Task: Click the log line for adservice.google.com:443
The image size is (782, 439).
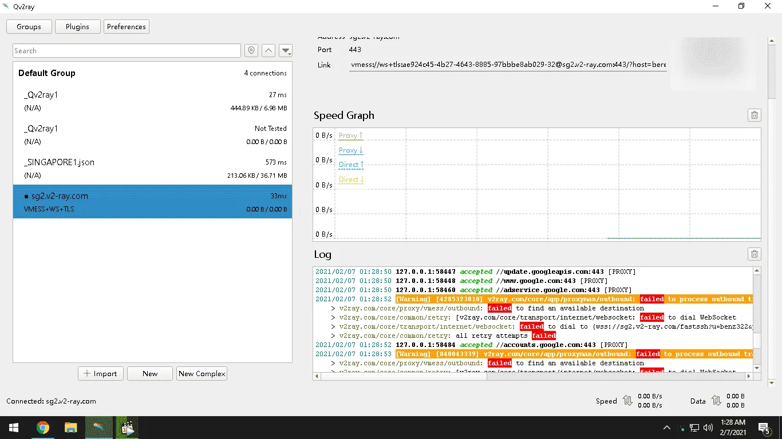Action: coord(473,290)
